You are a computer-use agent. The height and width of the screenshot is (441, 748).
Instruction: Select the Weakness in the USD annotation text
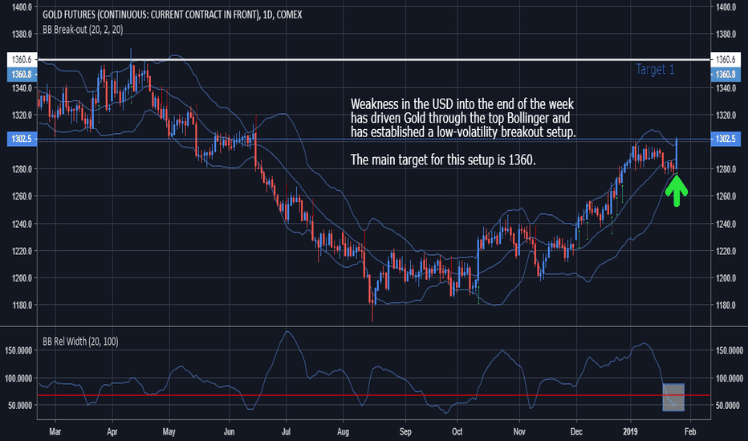click(463, 118)
